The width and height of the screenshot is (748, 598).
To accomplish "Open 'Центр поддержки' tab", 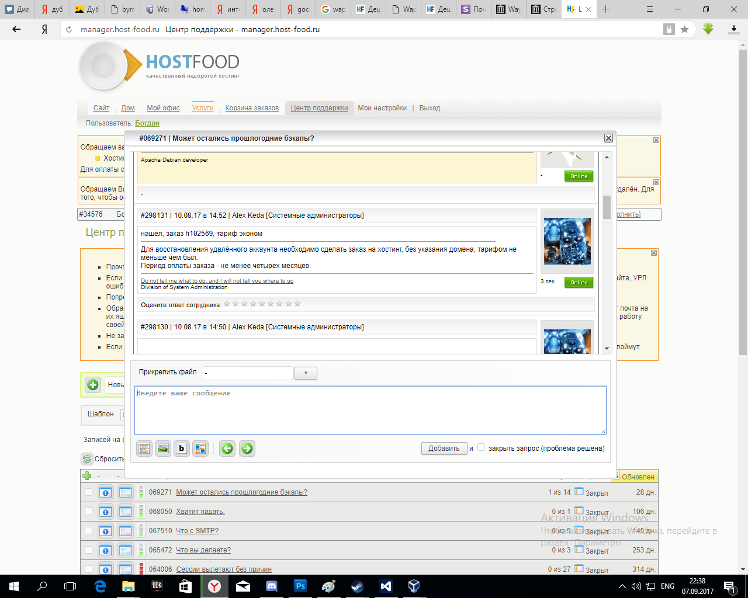I will (x=319, y=108).
